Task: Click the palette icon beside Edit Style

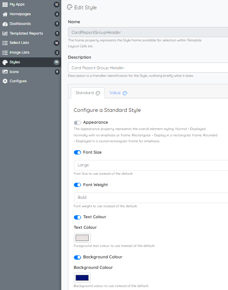Action: pyautogui.click(x=70, y=7)
